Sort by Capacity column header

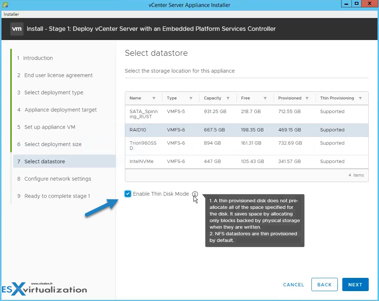coord(213,98)
